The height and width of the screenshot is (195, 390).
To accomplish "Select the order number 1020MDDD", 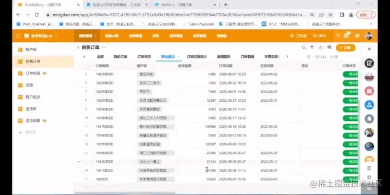I will click(105, 101).
